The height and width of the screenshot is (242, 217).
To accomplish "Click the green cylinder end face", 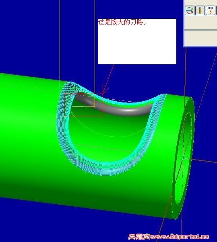I will (x=183, y=158).
